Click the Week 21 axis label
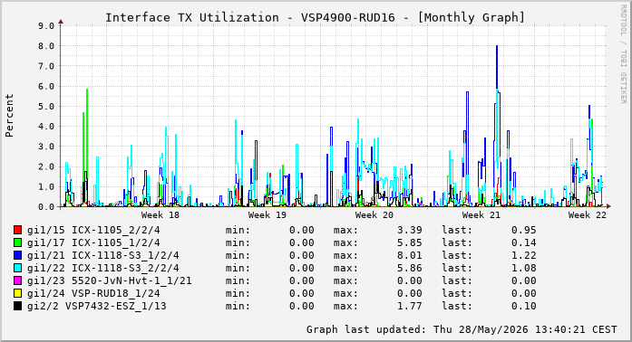This screenshot has width=632, height=342. pos(481,214)
